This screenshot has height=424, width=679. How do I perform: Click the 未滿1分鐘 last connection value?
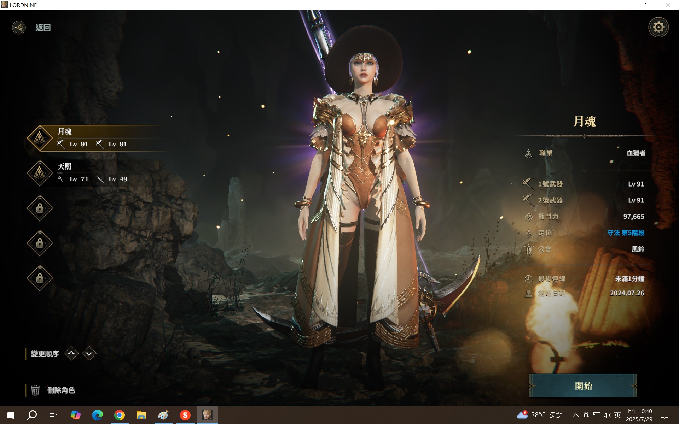click(629, 279)
